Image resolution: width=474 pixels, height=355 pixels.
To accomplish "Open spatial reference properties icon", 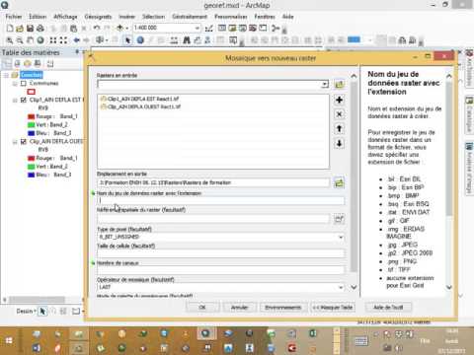I will [x=339, y=219].
